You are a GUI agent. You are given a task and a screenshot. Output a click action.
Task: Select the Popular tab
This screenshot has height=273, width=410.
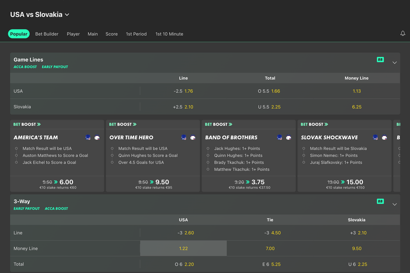coord(19,34)
